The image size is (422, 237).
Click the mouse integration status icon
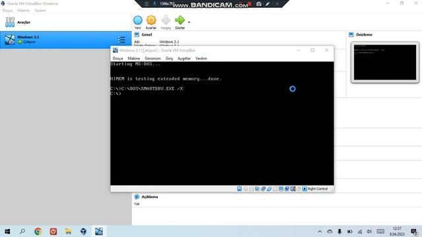click(x=299, y=189)
